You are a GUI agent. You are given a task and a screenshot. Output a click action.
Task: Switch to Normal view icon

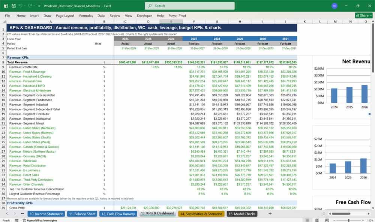click(307, 220)
